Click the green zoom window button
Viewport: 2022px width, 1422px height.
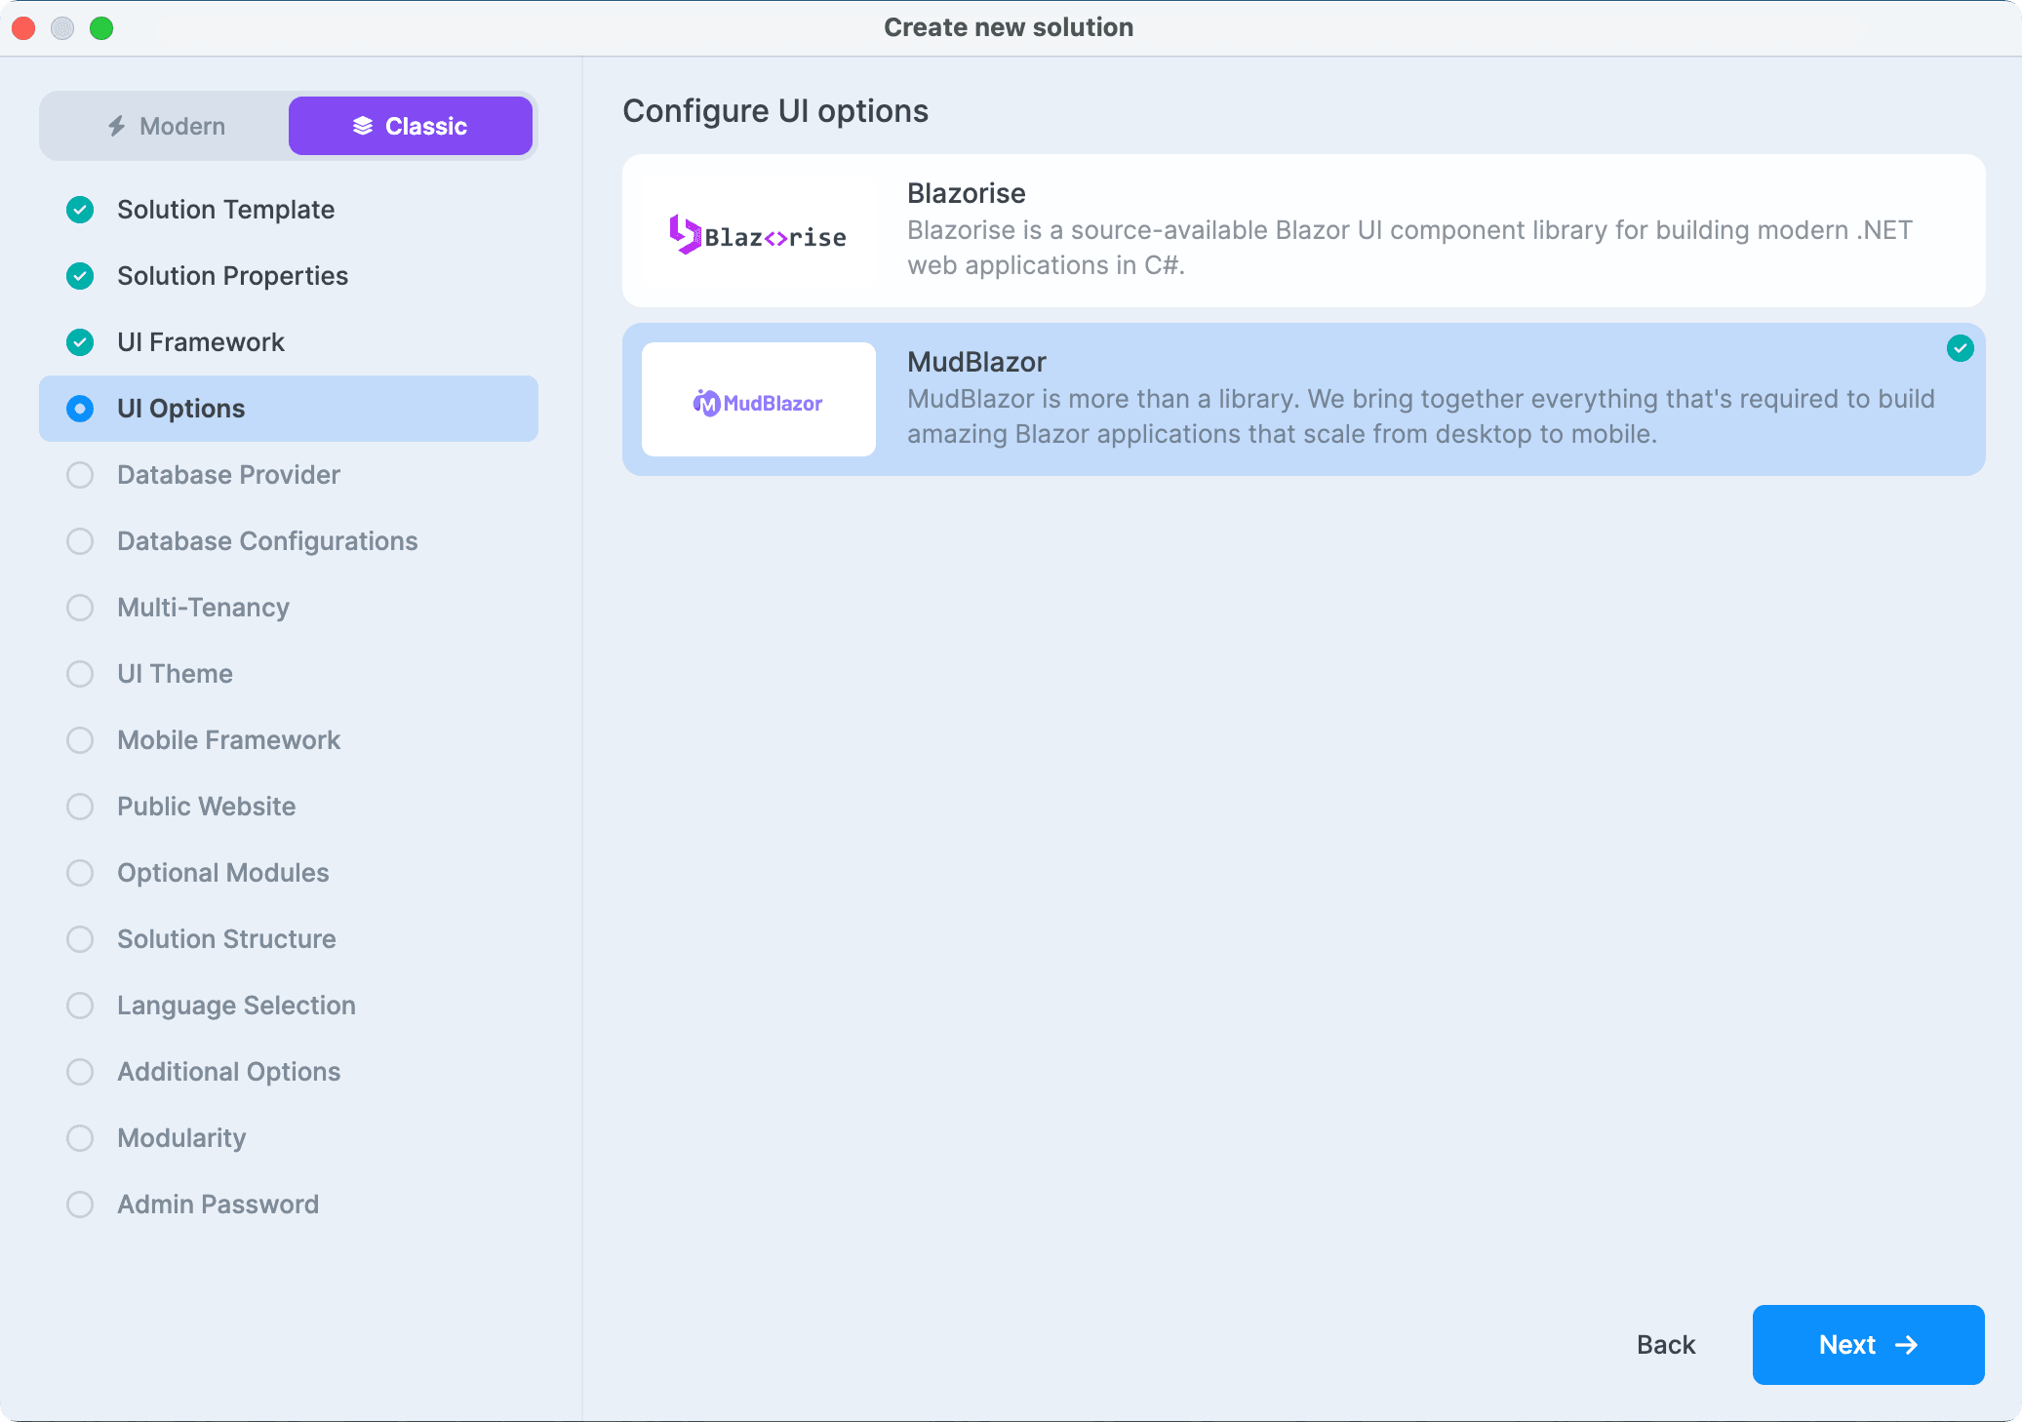pos(101,28)
